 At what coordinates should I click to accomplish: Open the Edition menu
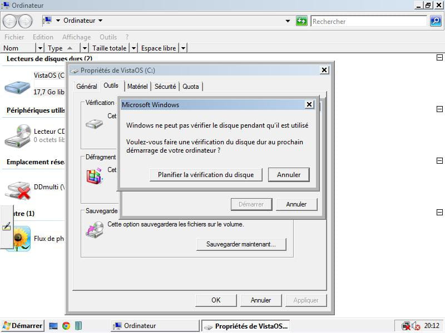coord(43,37)
